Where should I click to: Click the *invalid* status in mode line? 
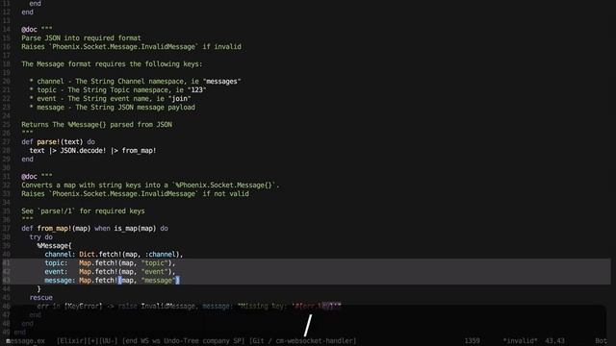[x=520, y=341]
